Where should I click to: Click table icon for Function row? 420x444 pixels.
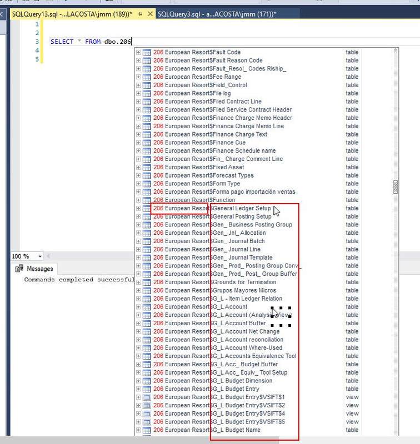click(147, 200)
